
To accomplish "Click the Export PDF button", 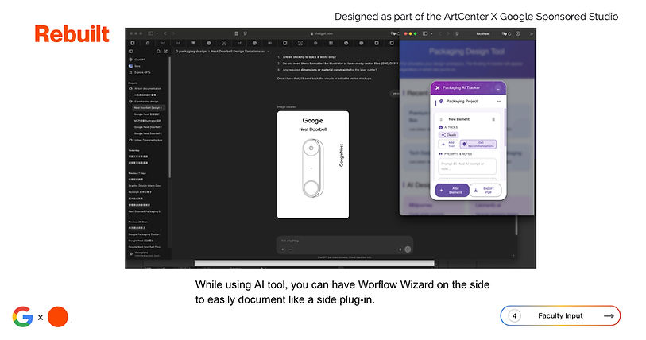I will (x=485, y=191).
